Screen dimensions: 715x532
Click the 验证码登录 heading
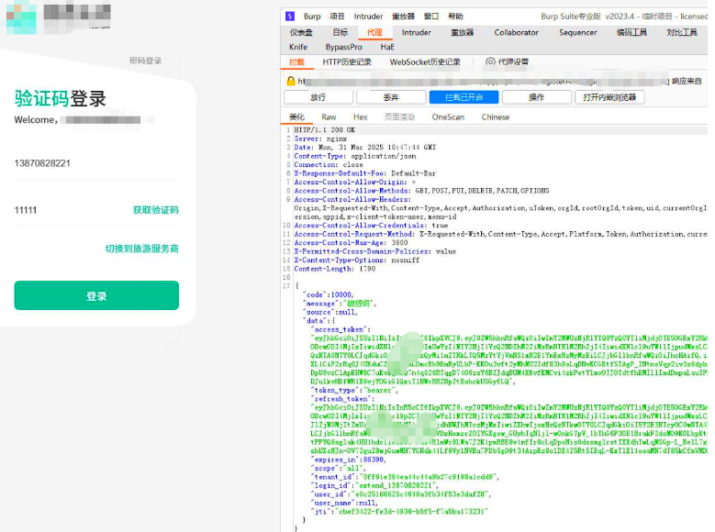[x=61, y=98]
